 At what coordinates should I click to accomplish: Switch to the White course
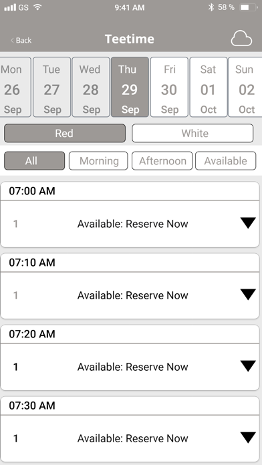click(192, 133)
